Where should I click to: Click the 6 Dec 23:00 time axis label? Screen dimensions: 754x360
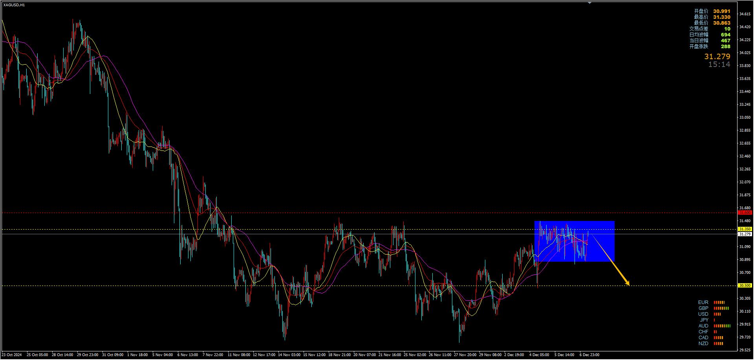click(x=589, y=355)
